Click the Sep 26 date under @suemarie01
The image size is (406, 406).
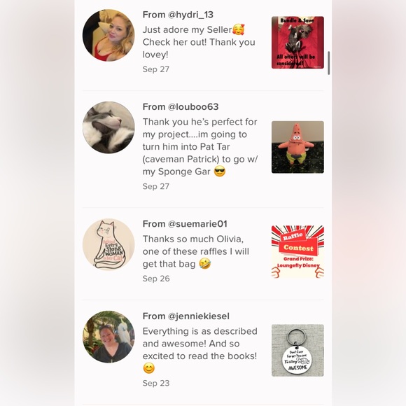click(156, 279)
